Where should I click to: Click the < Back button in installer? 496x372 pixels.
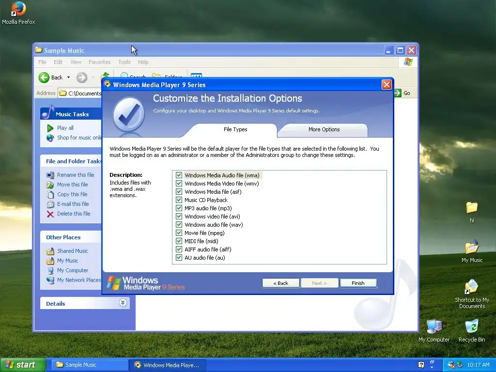(280, 283)
